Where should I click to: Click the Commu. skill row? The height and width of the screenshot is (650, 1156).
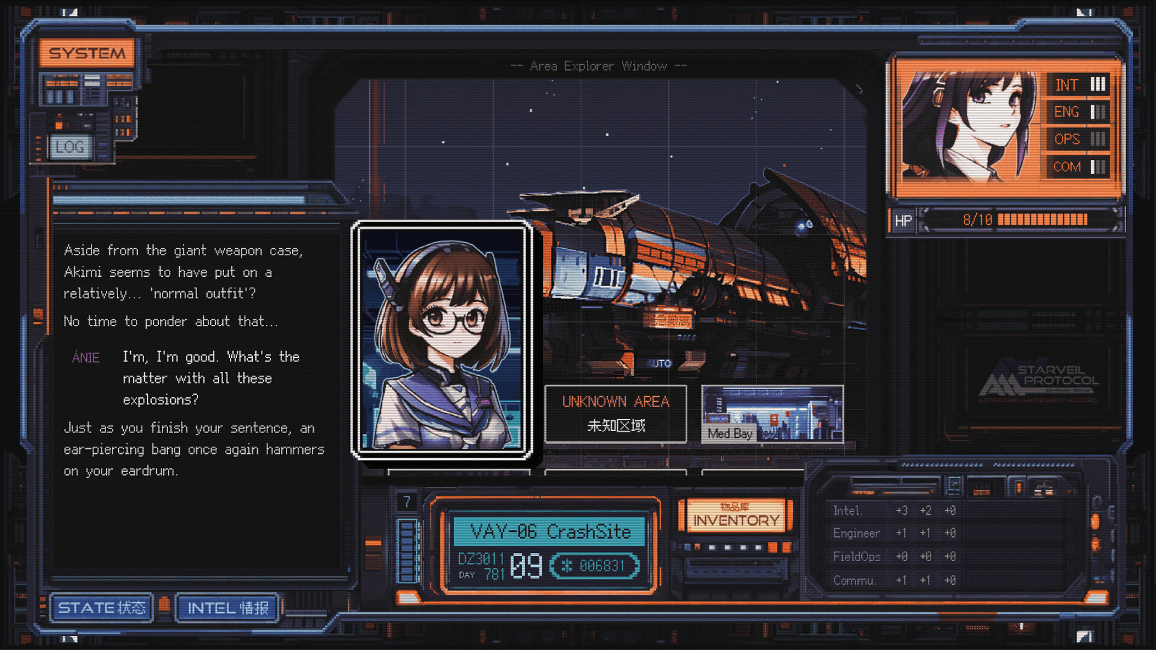pyautogui.click(x=894, y=580)
